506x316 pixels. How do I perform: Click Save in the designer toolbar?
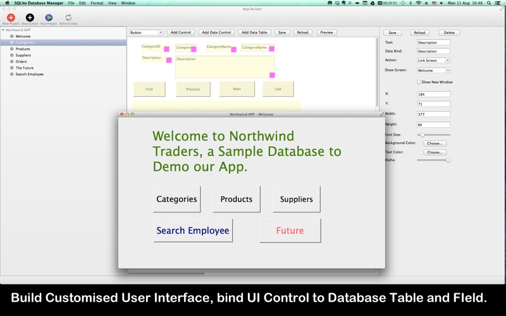pyautogui.click(x=282, y=32)
